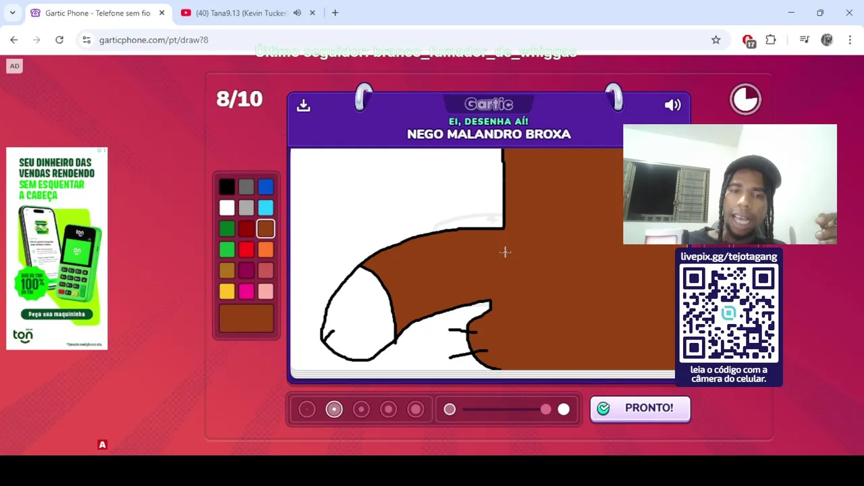Pick the orange color swatch
Screen dimensions: 864x486
[265, 250]
